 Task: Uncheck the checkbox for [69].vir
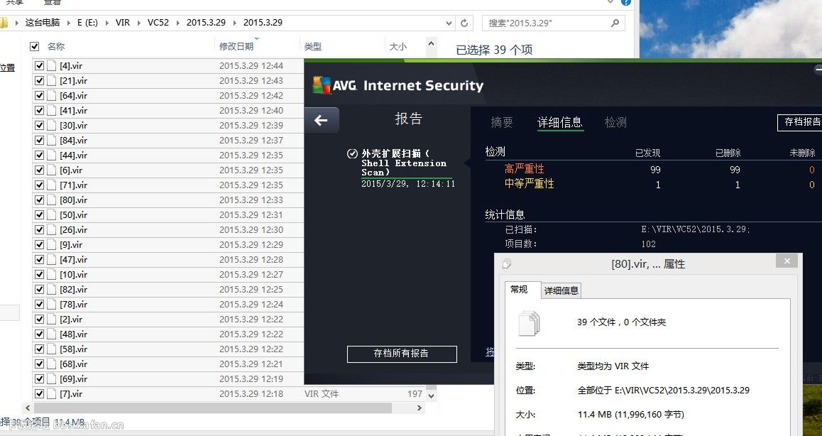pos(39,378)
